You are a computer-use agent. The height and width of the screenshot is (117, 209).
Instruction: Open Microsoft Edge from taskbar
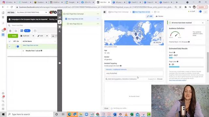[70, 114]
